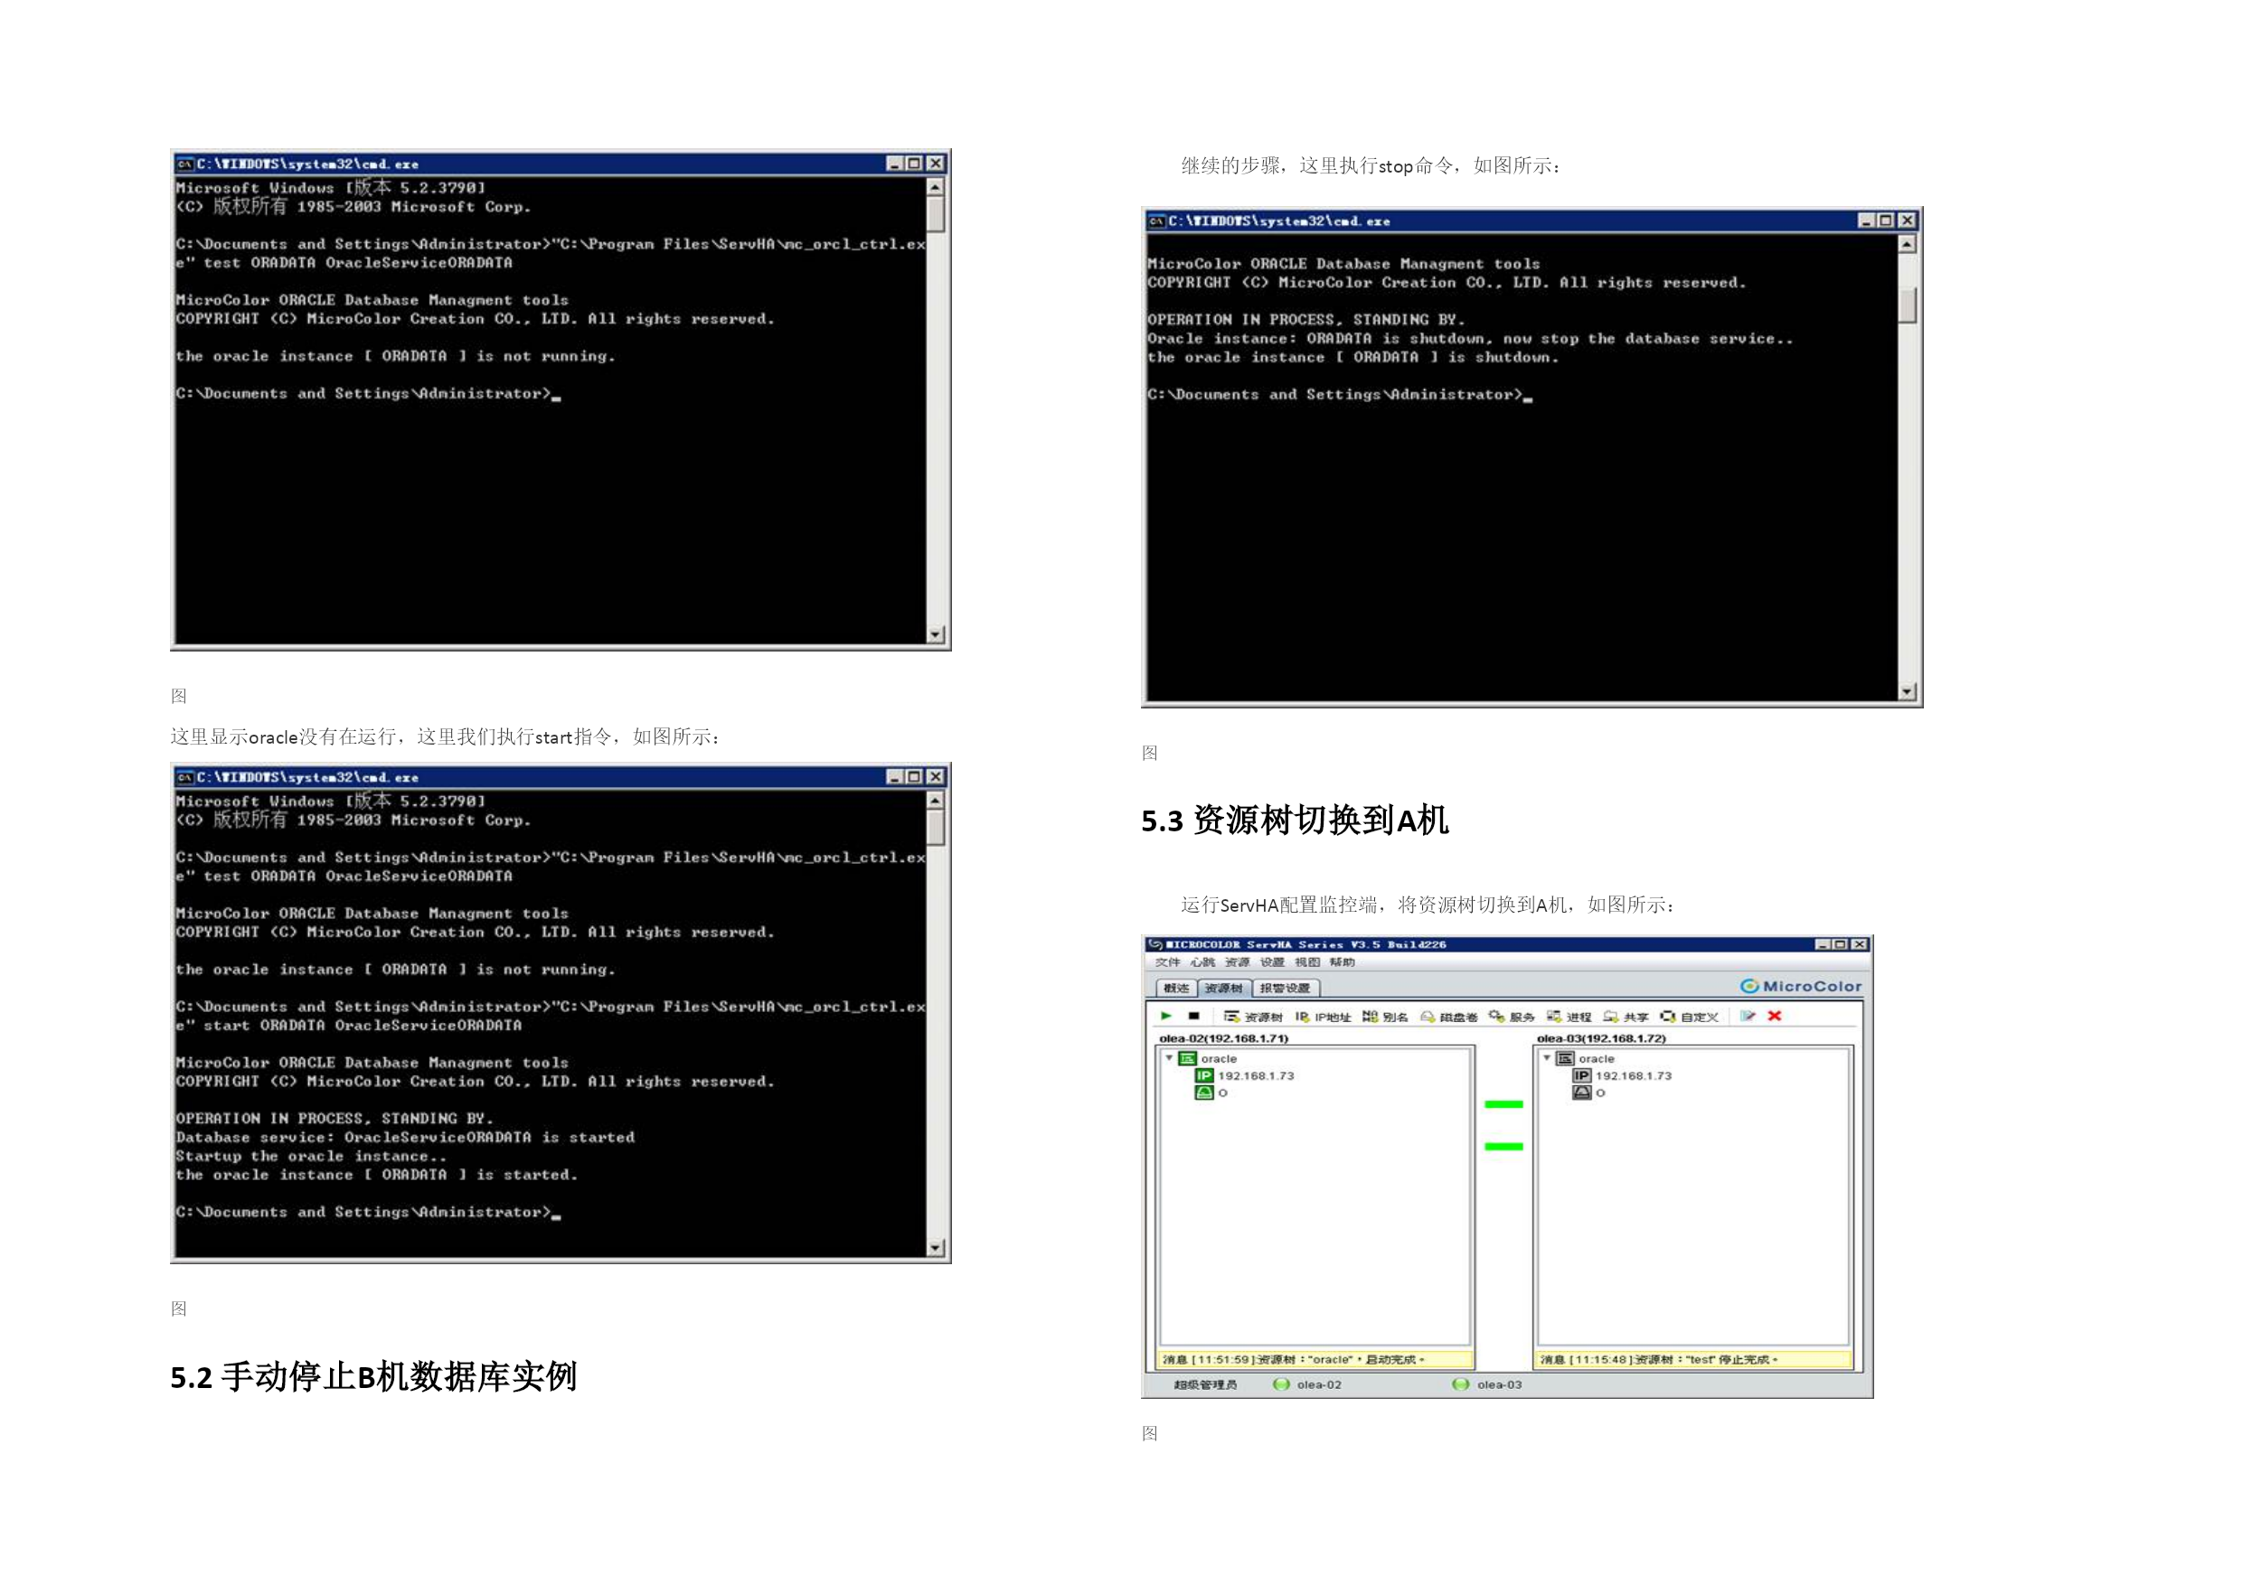The height and width of the screenshot is (1585, 2243).
Task: Click scroll-up arrow in cmd window above first 图 caption
Action: pyautogui.click(x=935, y=186)
